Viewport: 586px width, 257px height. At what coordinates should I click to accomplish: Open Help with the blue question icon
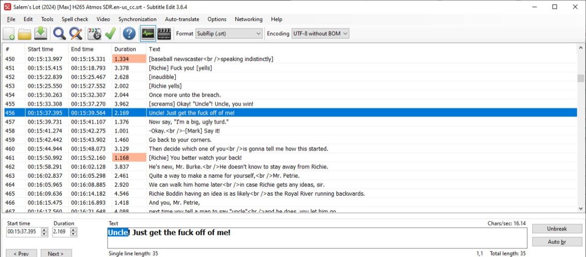(130, 33)
